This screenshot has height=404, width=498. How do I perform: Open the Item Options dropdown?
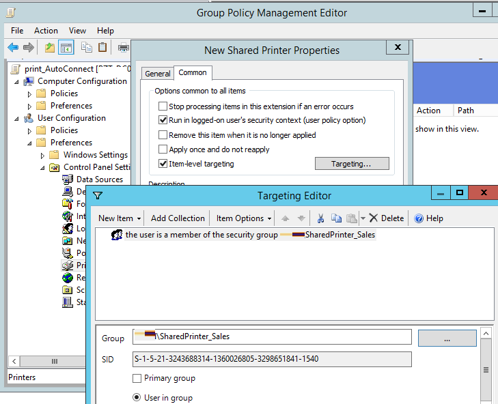(244, 218)
